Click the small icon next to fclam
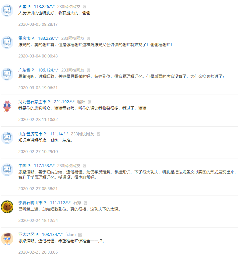The width and height of the screenshot is (238, 256). pos(80,235)
